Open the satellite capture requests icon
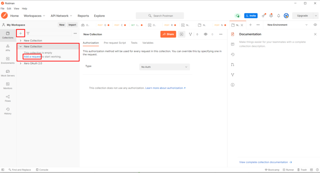This screenshot has height=173, width=320. (x=264, y=16)
